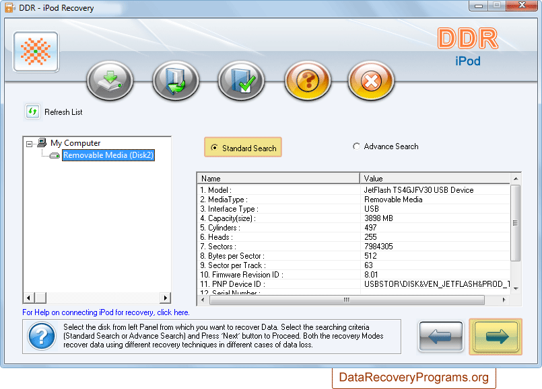The image size is (542, 389).
Task: Click the Back arrow button
Action: 441,337
